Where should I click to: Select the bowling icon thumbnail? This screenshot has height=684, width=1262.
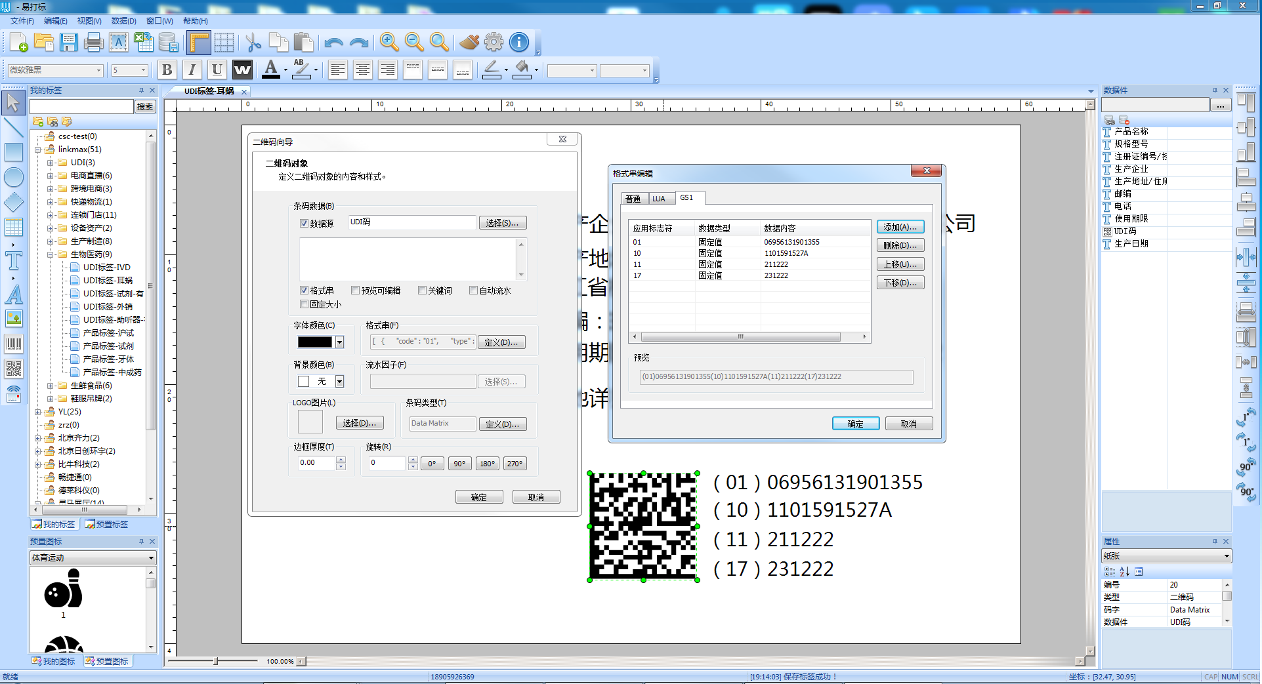[x=63, y=588]
